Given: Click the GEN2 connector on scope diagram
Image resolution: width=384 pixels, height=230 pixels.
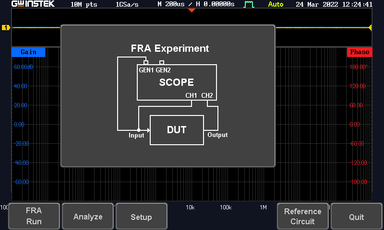Looking at the screenshot, I should [x=162, y=63].
